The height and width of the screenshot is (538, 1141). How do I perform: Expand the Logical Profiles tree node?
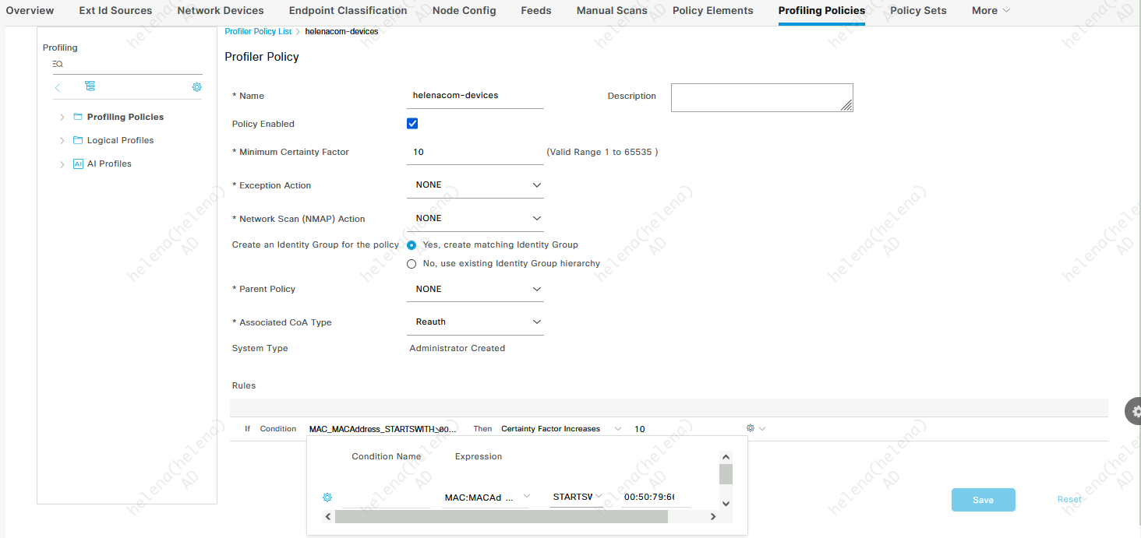click(x=62, y=140)
